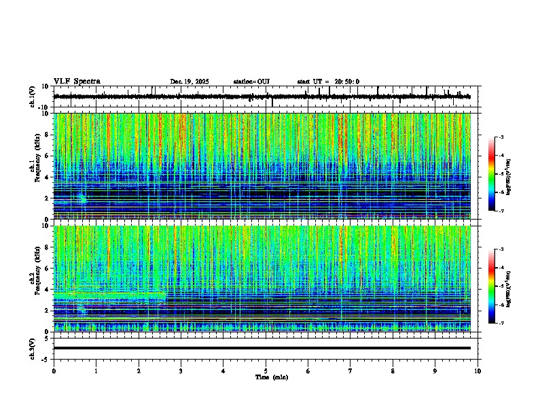This screenshot has width=538, height=416.
Task: Click time axis tick label "8"
Action: tap(393, 371)
